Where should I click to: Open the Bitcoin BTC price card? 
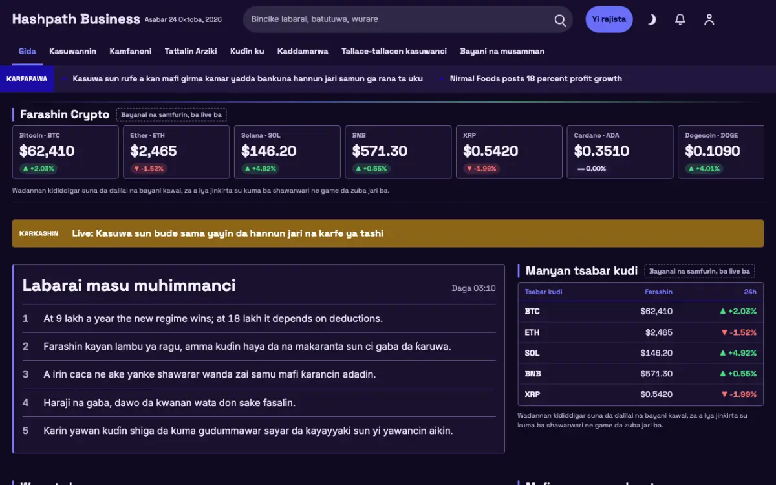tap(65, 152)
